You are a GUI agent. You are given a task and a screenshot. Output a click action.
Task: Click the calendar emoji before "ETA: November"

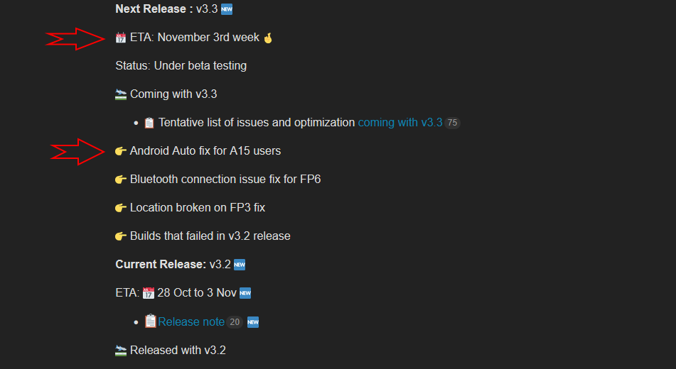pos(121,38)
